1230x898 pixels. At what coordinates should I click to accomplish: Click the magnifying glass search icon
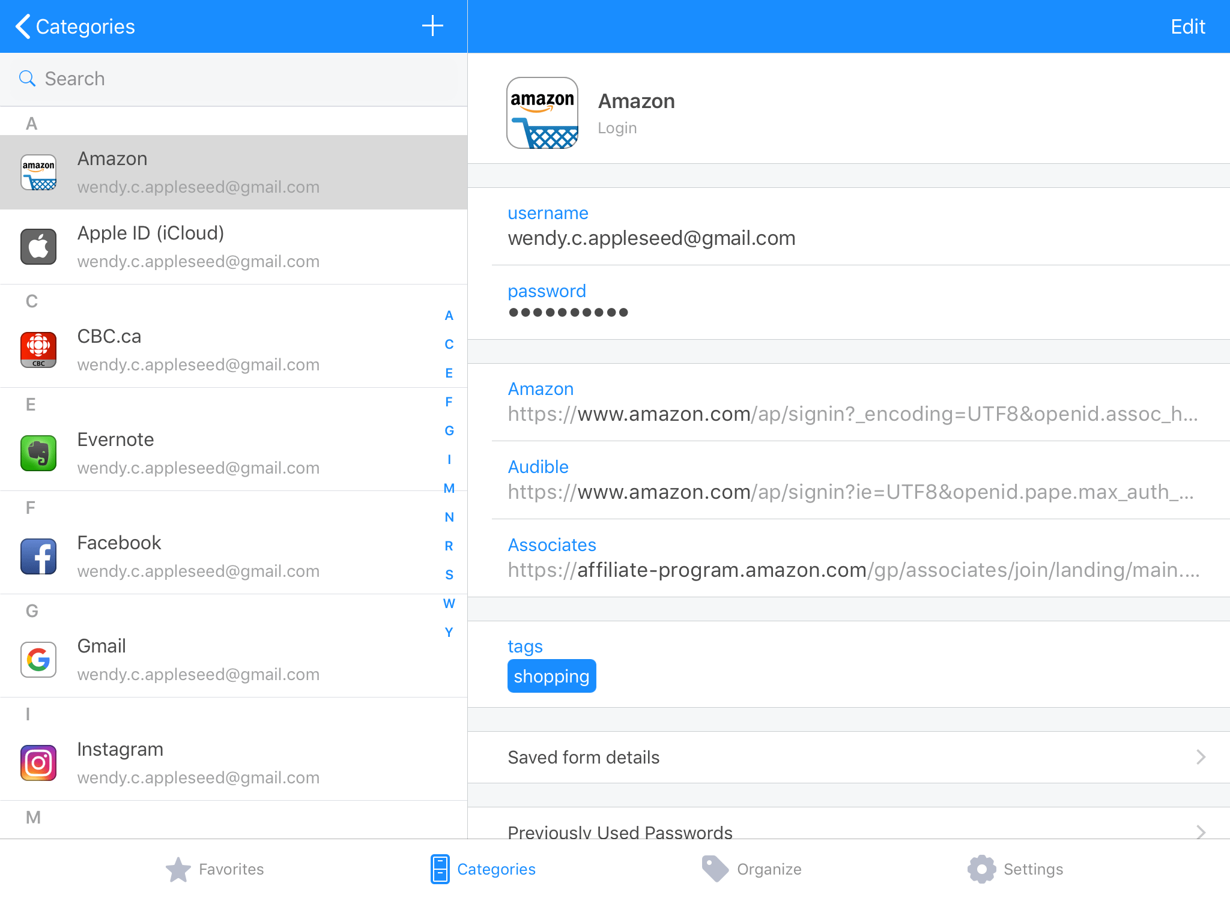tap(27, 79)
